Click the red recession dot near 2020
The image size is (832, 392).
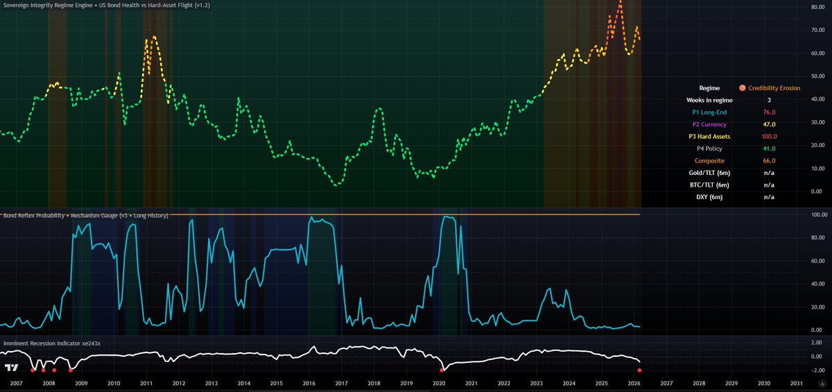click(x=442, y=370)
